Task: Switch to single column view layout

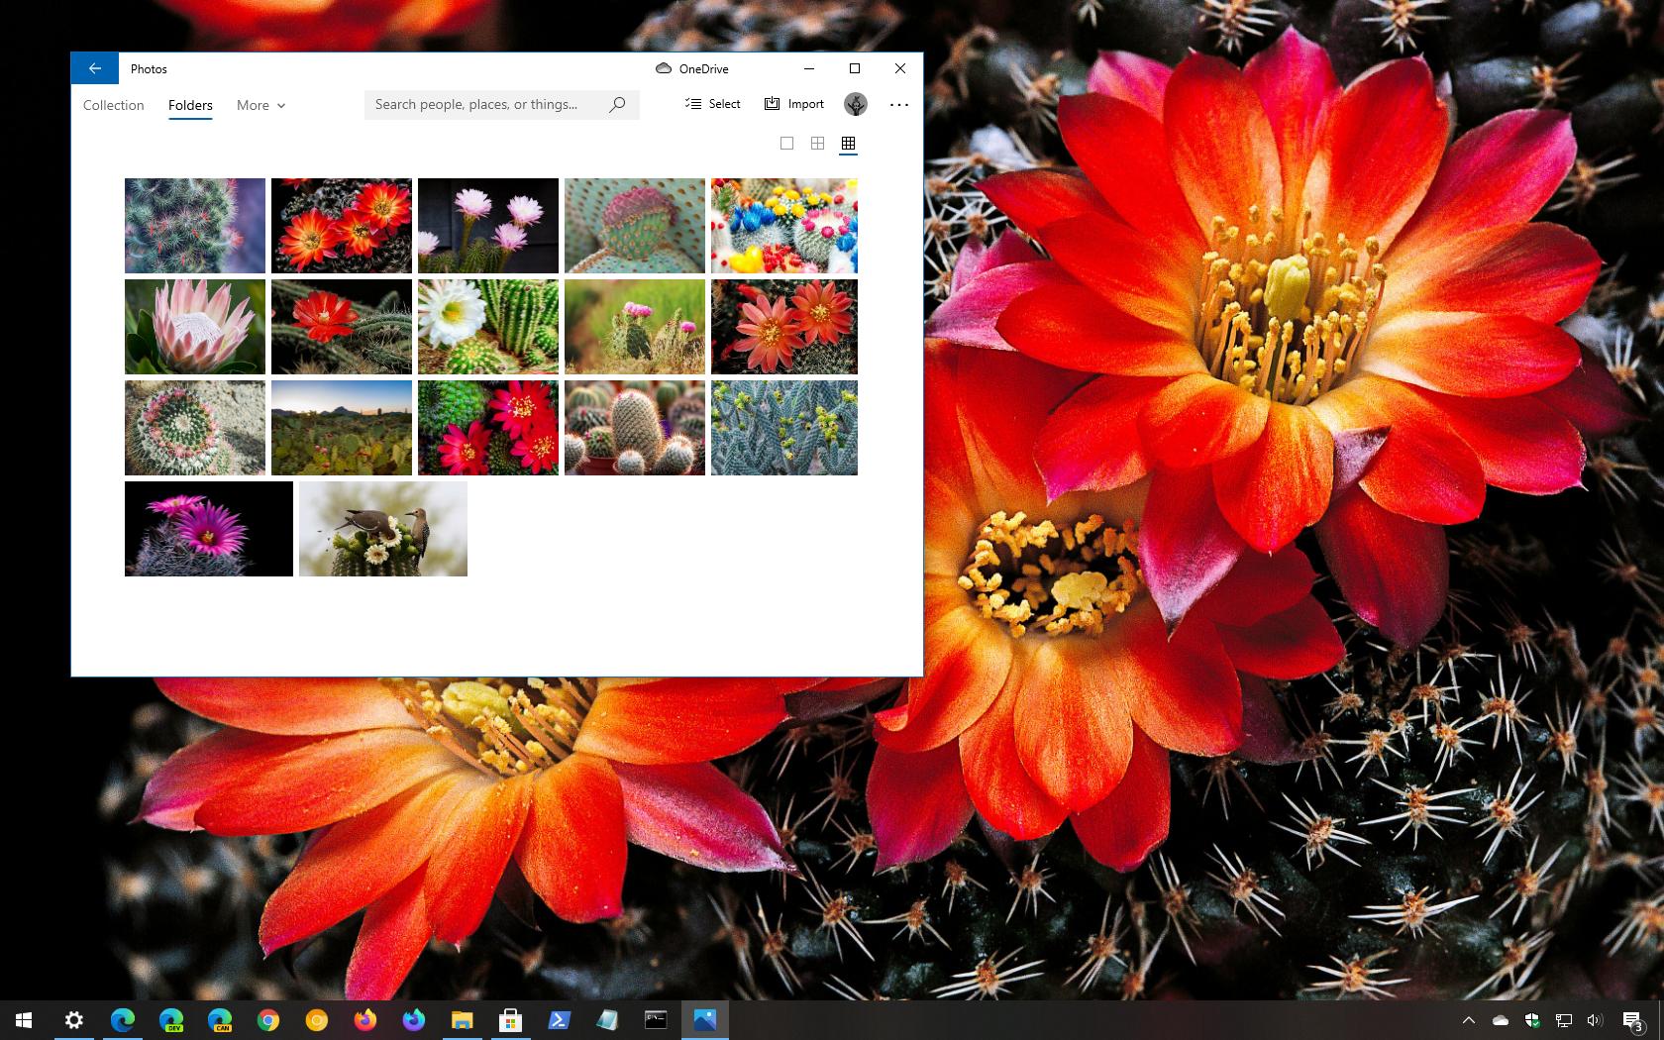Action: 787,143
